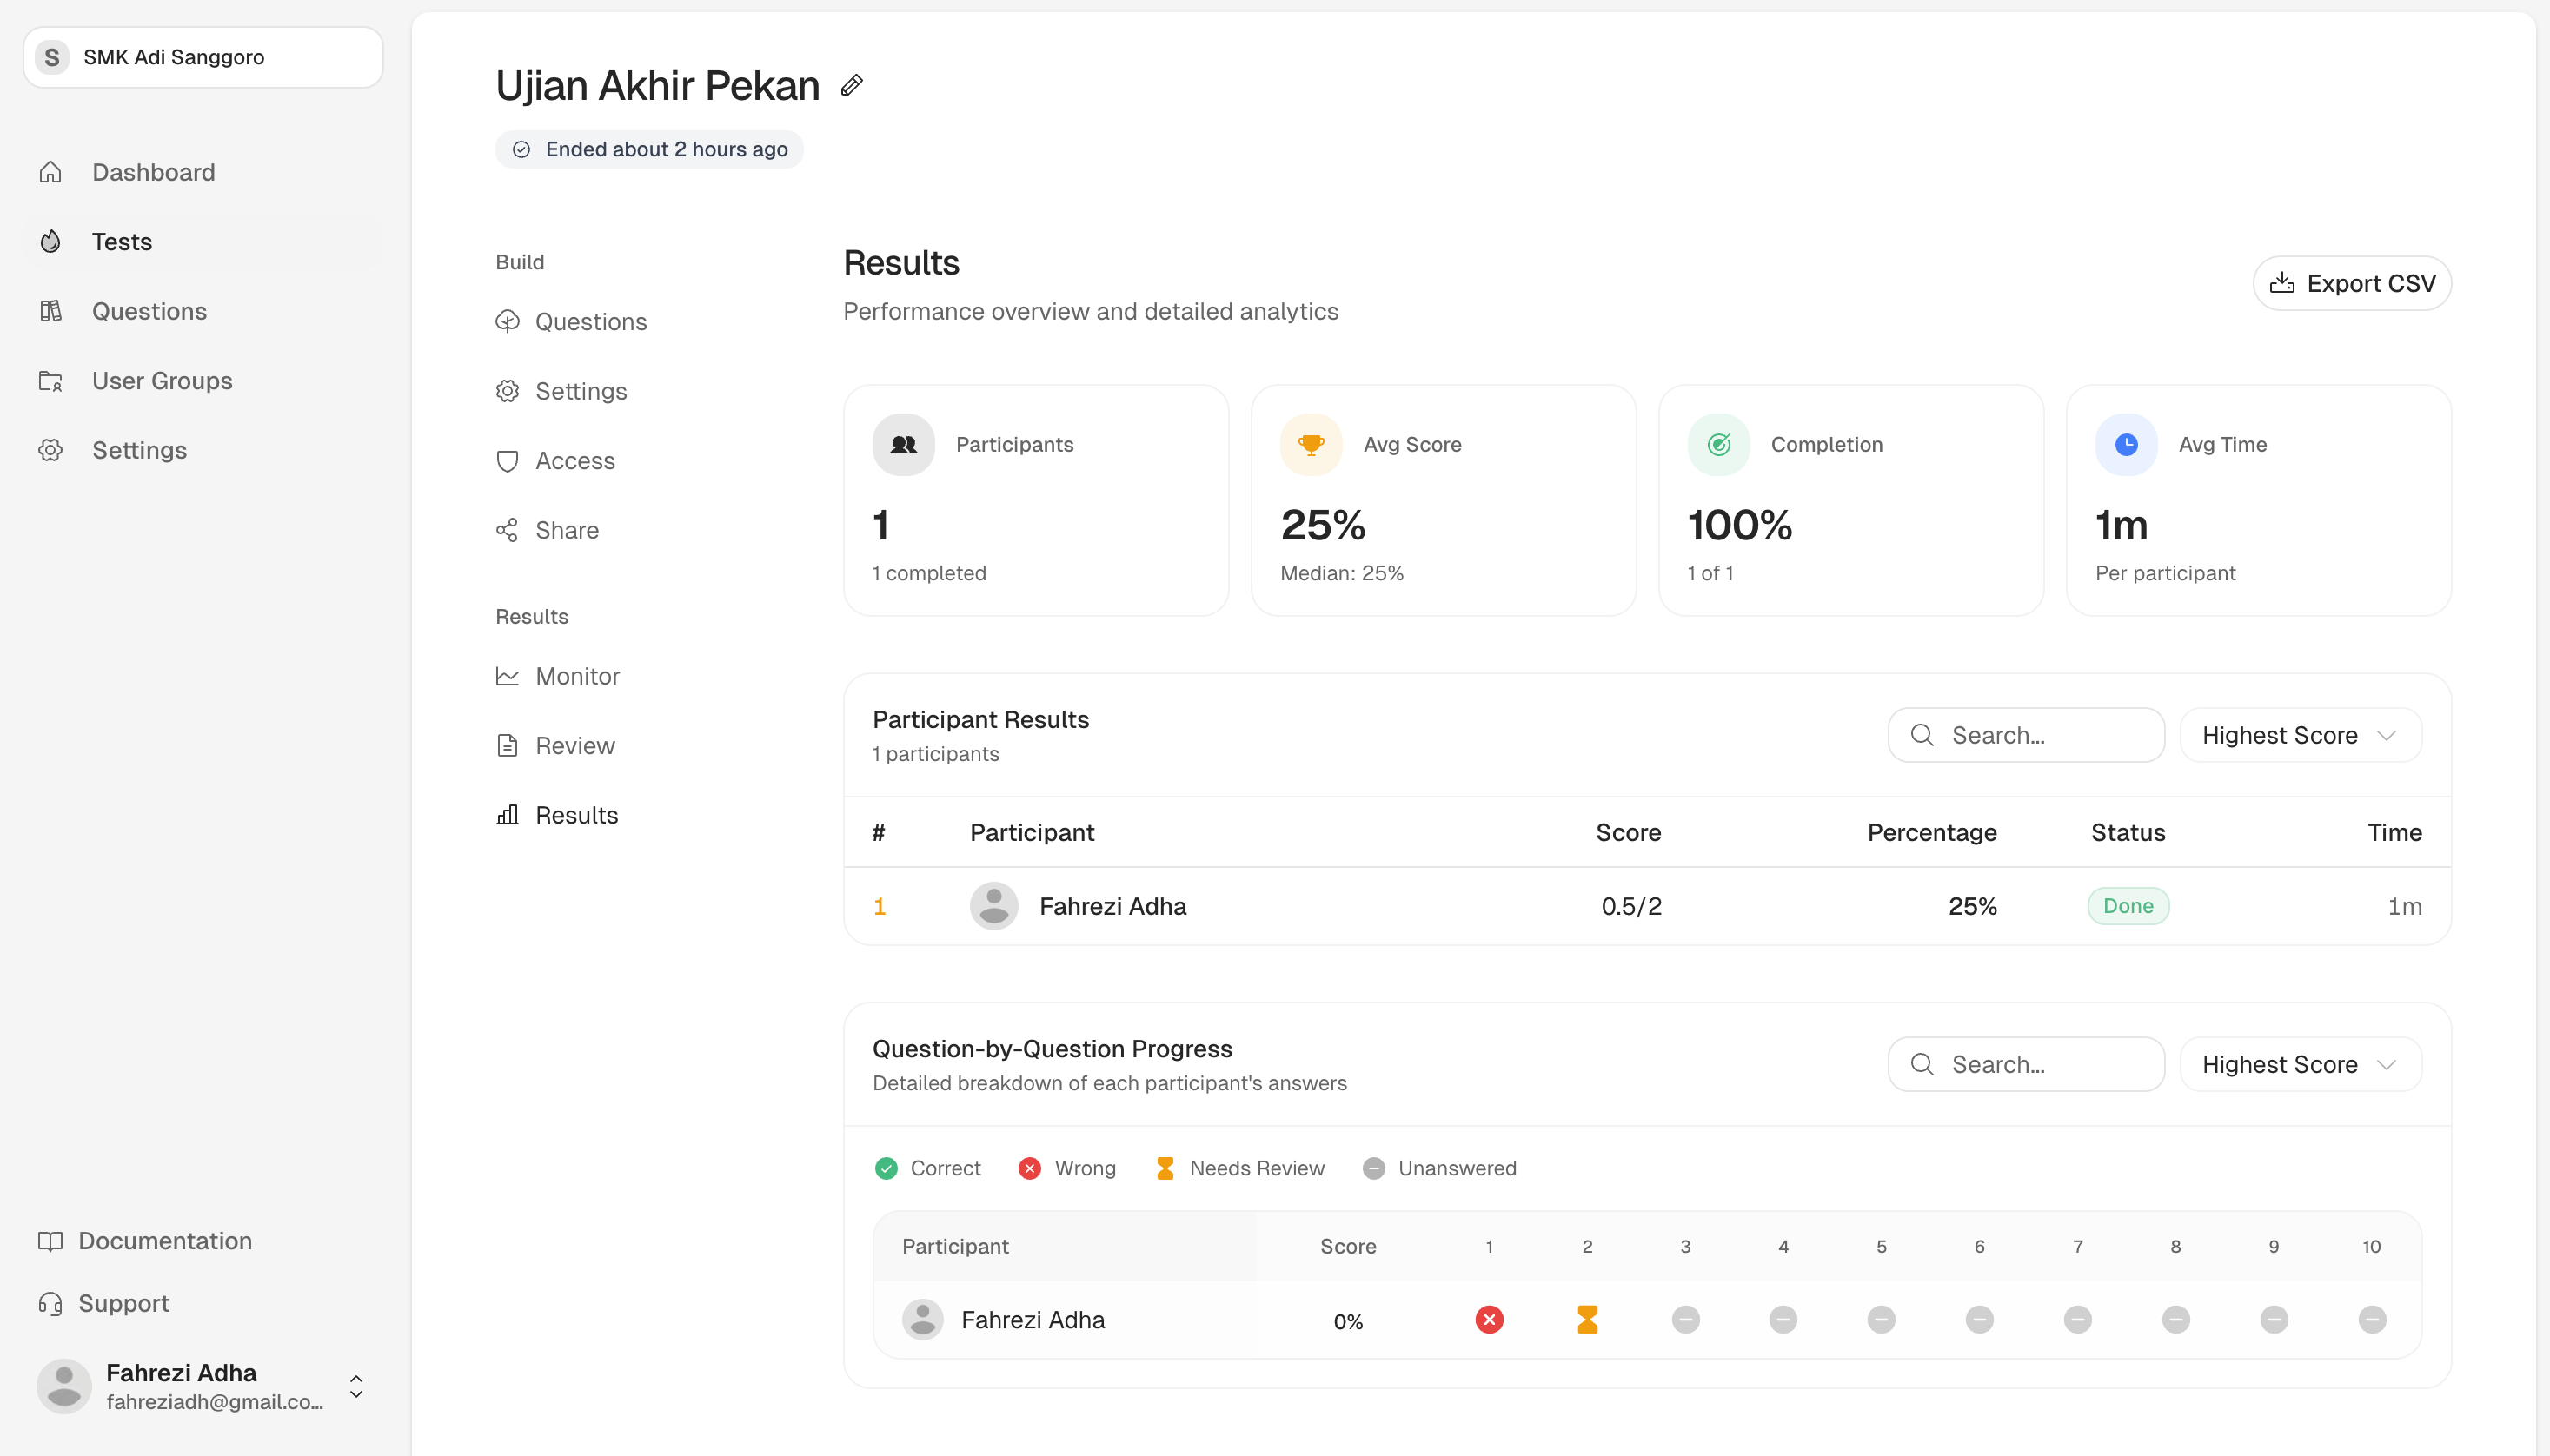2550x1456 pixels.
Task: Open Review via the document icon
Action: pyautogui.click(x=508, y=745)
